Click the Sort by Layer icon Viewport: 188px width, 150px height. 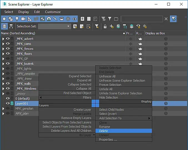tap(4, 26)
